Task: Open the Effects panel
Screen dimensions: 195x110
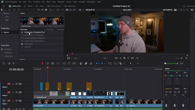Action: 28,6
